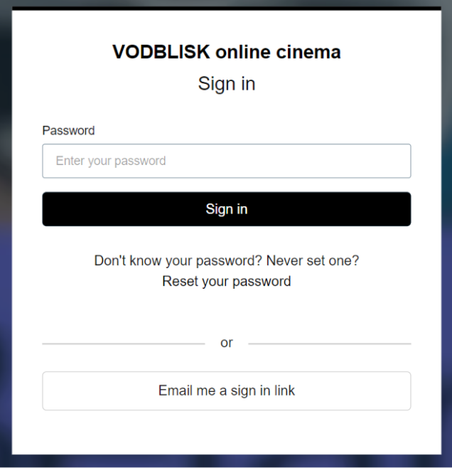Request a password reset via the link
Viewport: 452px width, 468px height.
(226, 281)
